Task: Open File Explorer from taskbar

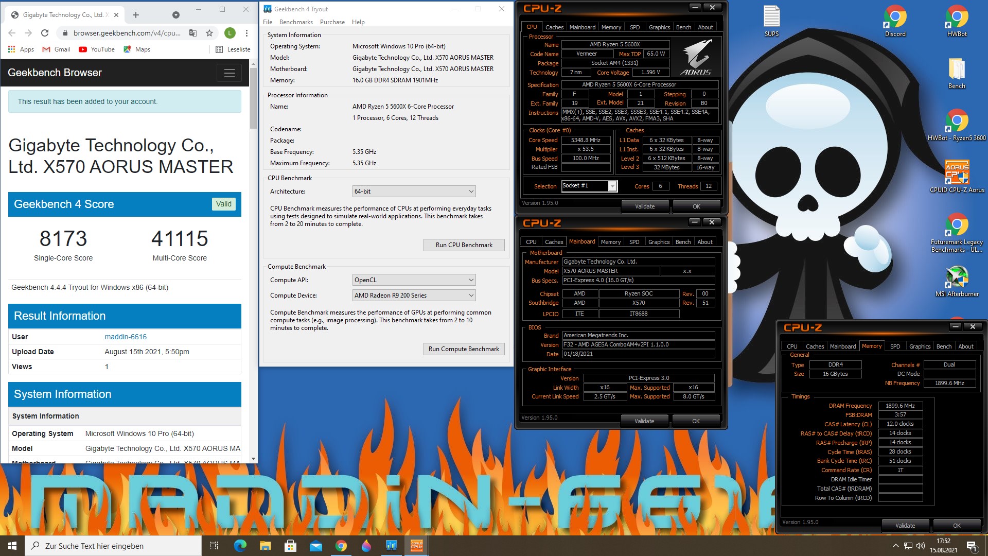Action: (x=265, y=546)
